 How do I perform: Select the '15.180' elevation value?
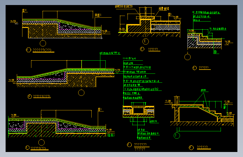pos(227,101)
